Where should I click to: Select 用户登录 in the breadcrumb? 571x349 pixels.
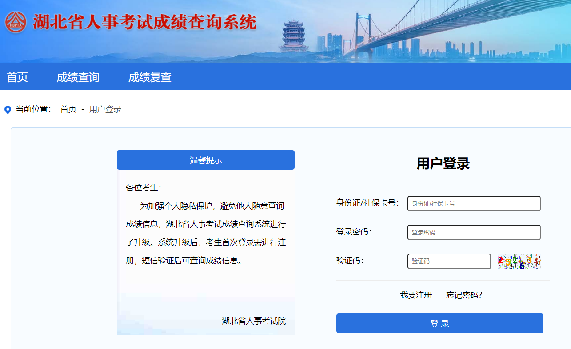pos(105,109)
